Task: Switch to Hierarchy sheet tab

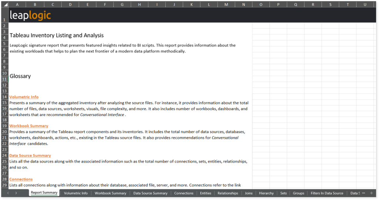Action: pos(266,193)
